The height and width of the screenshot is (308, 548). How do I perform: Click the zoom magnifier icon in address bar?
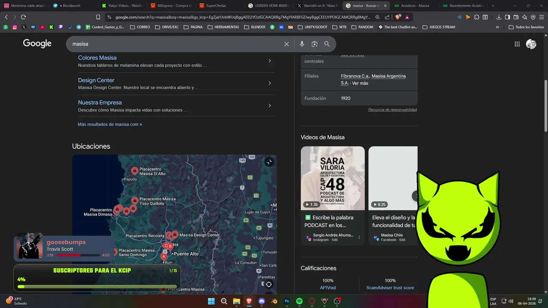point(378,17)
